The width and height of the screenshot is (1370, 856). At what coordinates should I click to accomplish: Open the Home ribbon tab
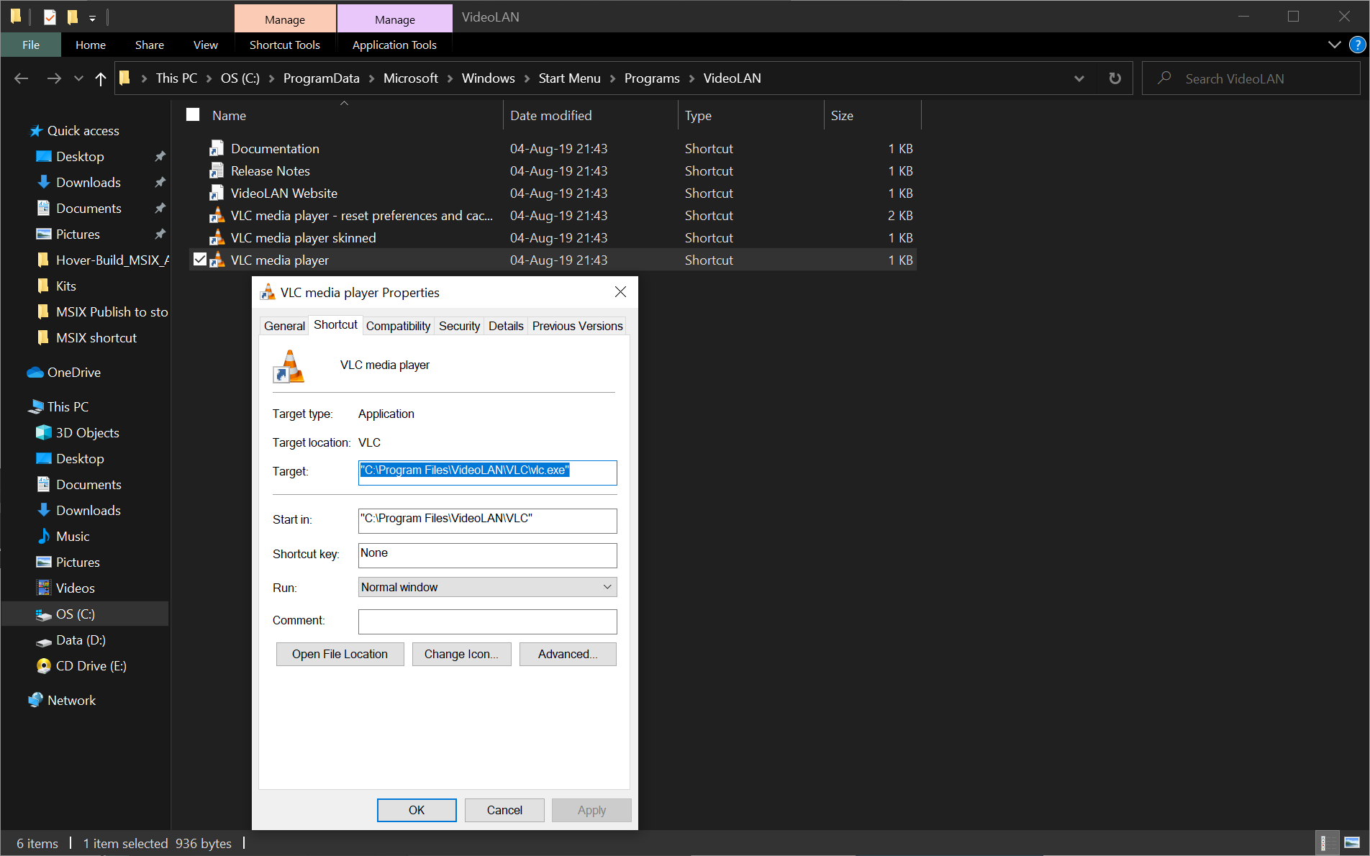point(91,45)
